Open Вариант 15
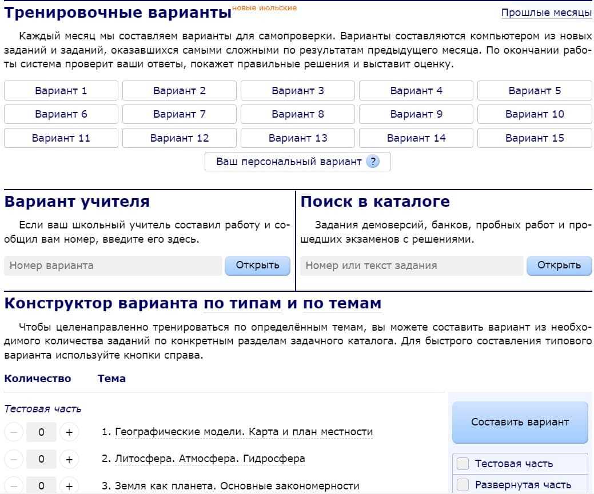The width and height of the screenshot is (594, 494). click(x=535, y=138)
